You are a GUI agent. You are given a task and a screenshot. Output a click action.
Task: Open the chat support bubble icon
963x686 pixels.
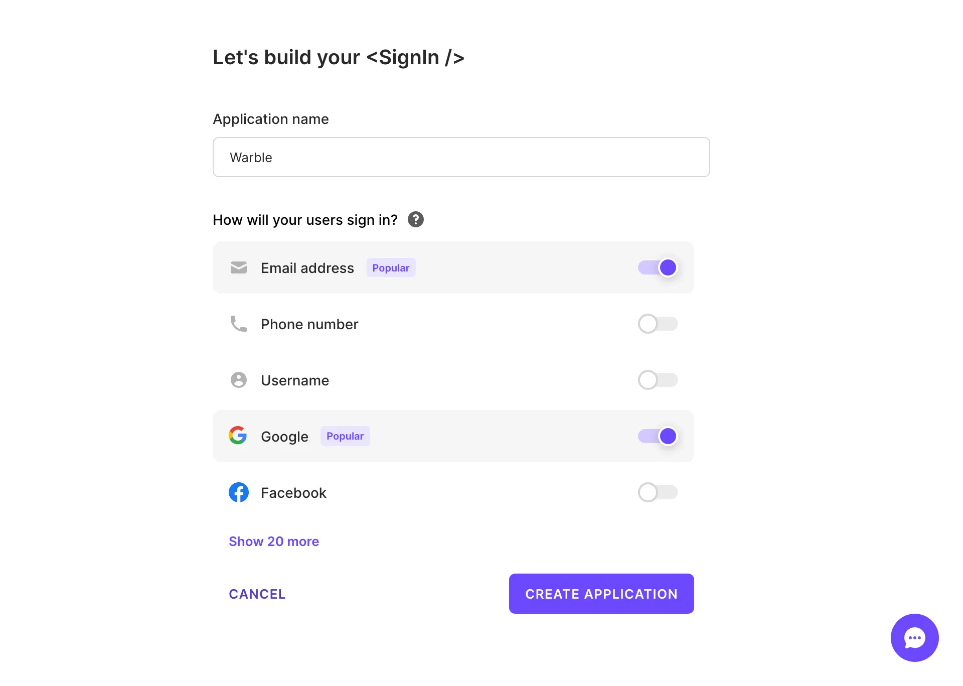tap(914, 637)
